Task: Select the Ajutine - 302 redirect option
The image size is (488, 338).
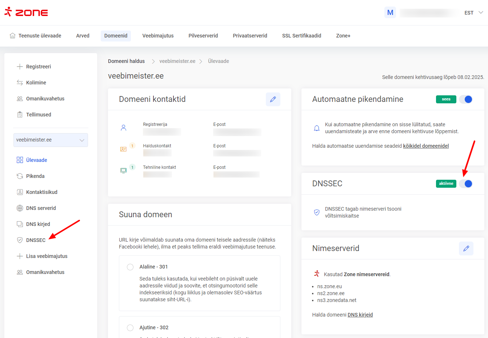Action: coord(130,328)
